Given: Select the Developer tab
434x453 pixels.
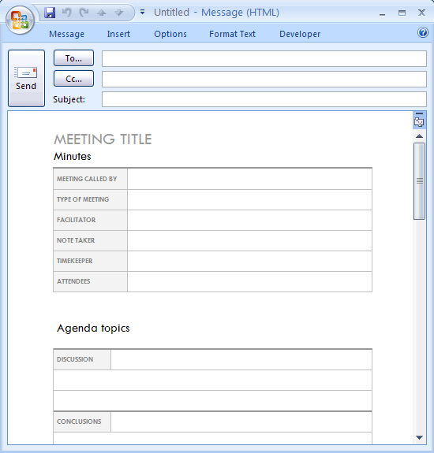Looking at the screenshot, I should point(300,34).
